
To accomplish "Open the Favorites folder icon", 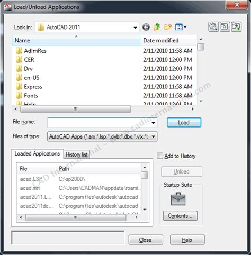I will click(225, 27).
